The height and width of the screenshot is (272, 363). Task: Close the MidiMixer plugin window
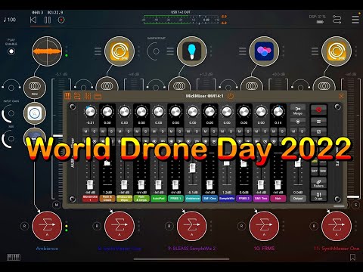[x=341, y=96]
